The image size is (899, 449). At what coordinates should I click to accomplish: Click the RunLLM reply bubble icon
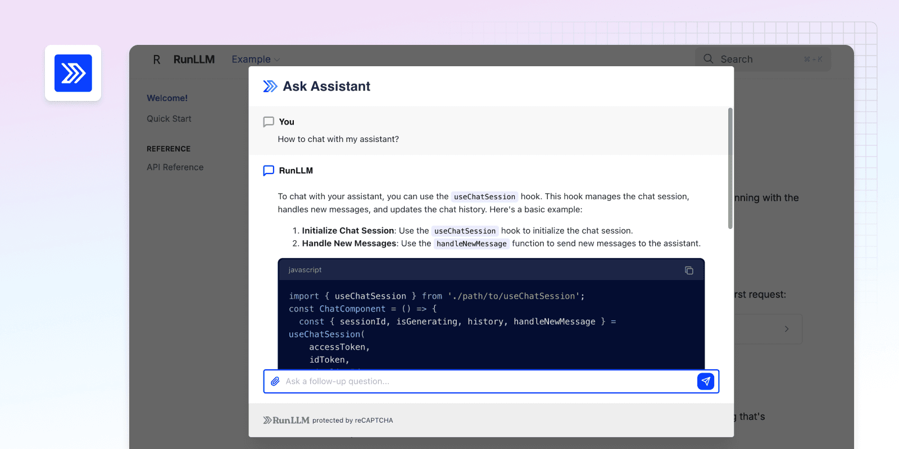click(x=269, y=171)
